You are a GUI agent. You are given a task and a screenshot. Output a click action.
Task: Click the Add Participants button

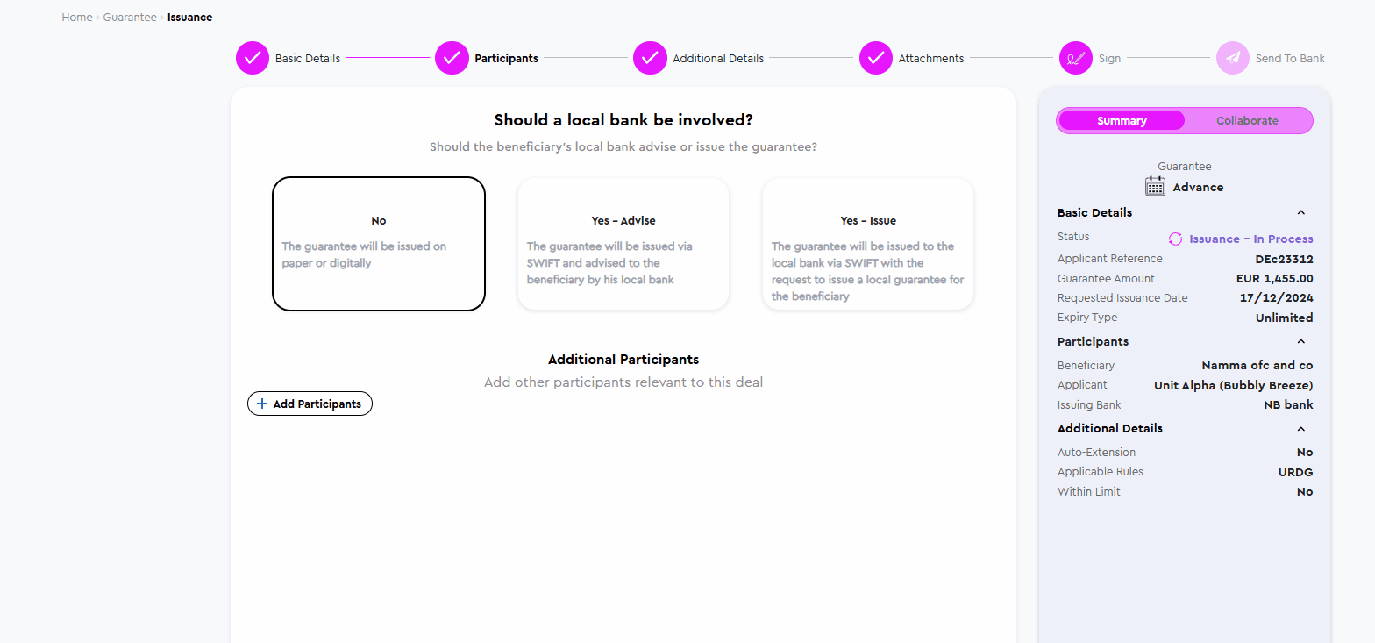coord(310,404)
